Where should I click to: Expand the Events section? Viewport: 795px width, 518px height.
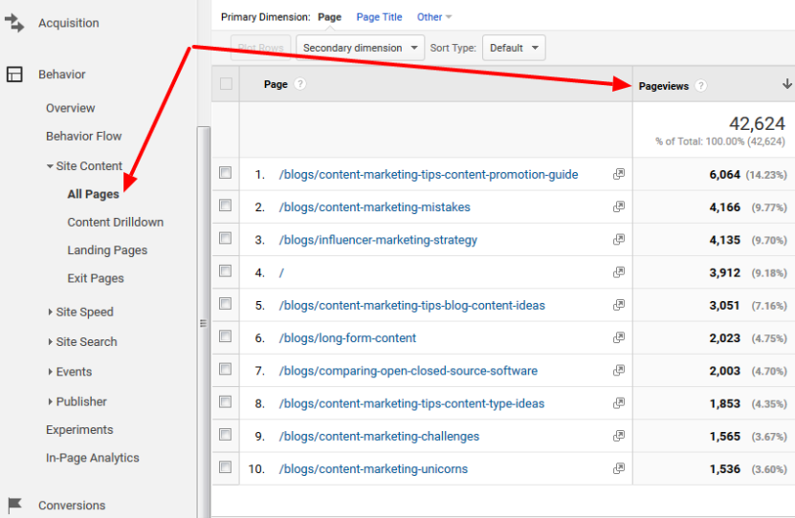coord(50,372)
